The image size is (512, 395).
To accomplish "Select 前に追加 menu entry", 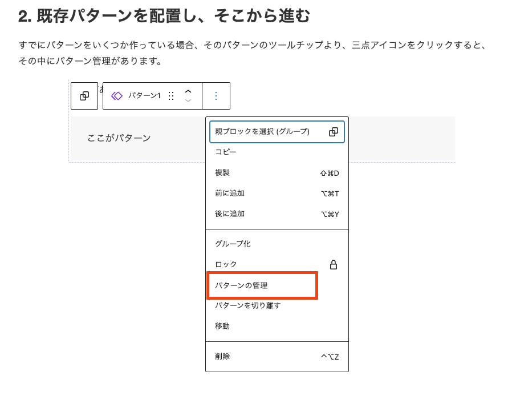I will [277, 194].
